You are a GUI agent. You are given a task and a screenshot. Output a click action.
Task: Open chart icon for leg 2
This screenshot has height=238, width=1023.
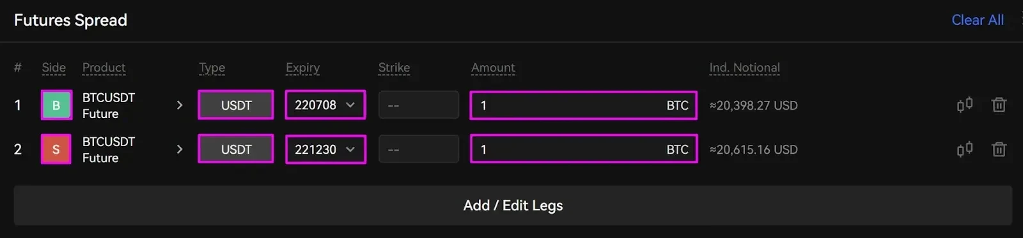[x=965, y=149]
